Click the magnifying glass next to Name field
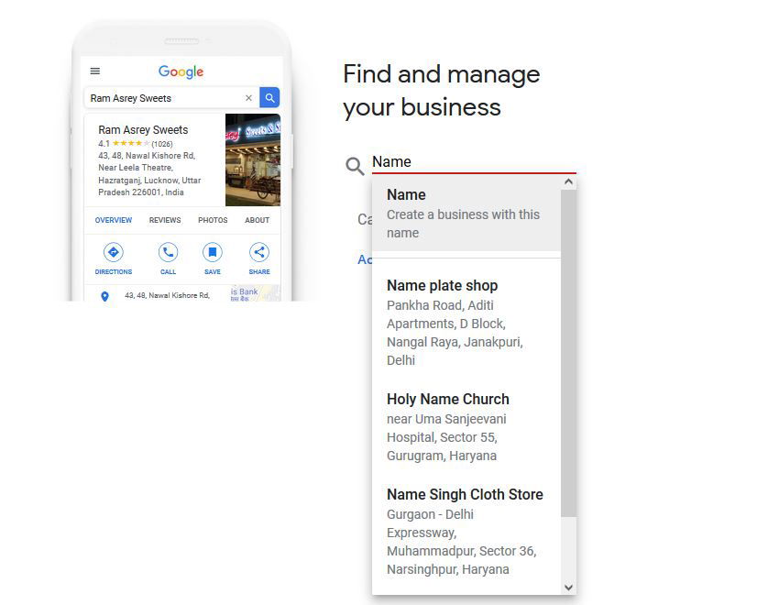The image size is (768, 605). click(355, 166)
